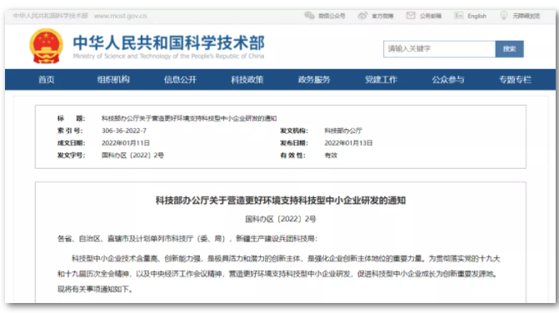Screen dimensions: 559x313
Task: Focus the 请输入关键字 search field
Action: click(x=439, y=49)
